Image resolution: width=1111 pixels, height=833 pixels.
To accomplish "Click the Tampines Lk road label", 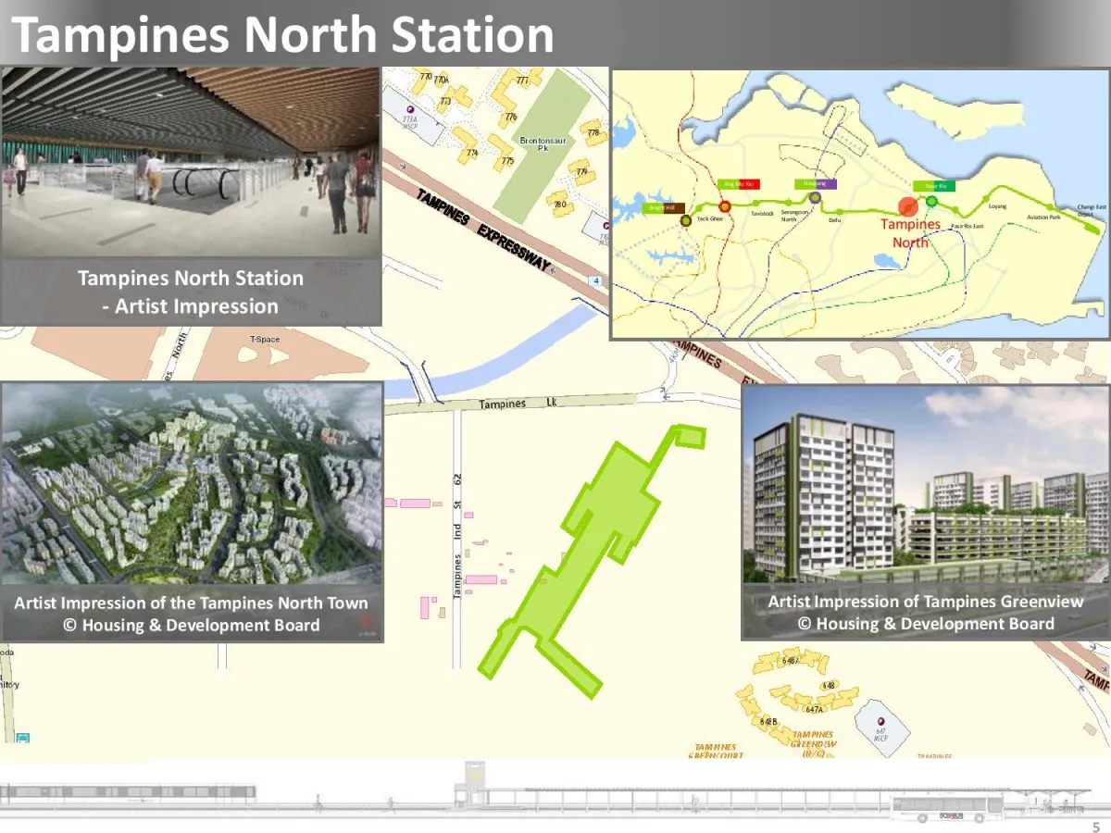I will (516, 404).
